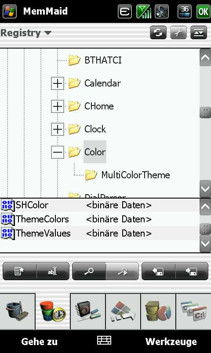Click the refresh icon in the Registry header
Screen dimensions: 211x353
[x=158, y=33]
